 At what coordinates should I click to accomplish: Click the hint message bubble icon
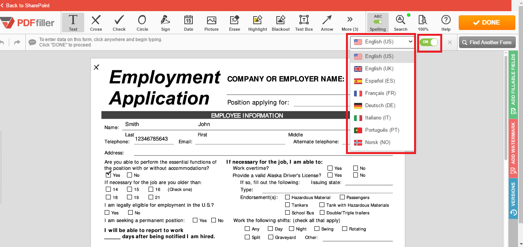pos(32,42)
